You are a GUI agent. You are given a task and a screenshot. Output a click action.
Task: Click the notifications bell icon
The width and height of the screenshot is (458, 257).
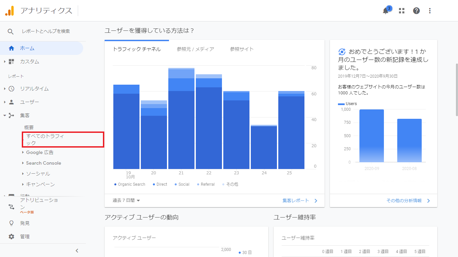click(x=386, y=11)
